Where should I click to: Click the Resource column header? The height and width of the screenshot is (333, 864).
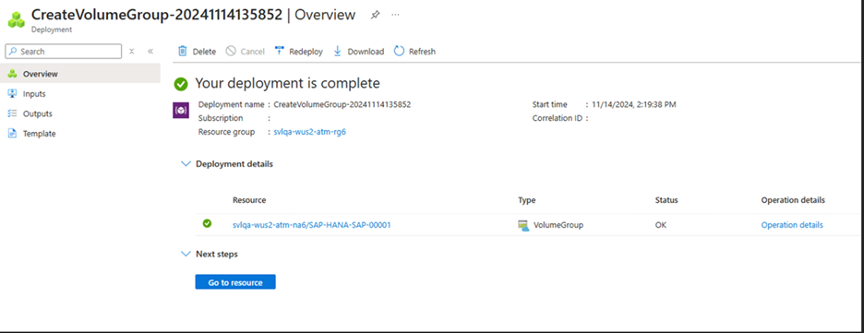[249, 200]
